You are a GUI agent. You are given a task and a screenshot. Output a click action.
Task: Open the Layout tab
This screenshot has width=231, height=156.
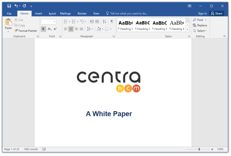[52, 14]
